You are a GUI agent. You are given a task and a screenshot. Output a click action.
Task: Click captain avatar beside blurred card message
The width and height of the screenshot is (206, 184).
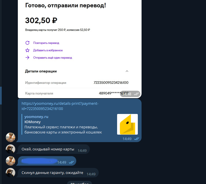pyautogui.click(x=11, y=161)
